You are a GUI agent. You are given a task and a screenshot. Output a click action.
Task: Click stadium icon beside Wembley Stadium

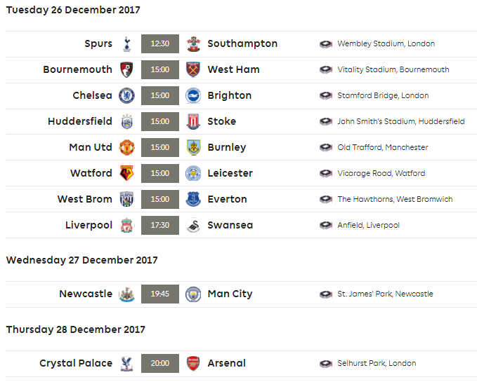pos(326,44)
